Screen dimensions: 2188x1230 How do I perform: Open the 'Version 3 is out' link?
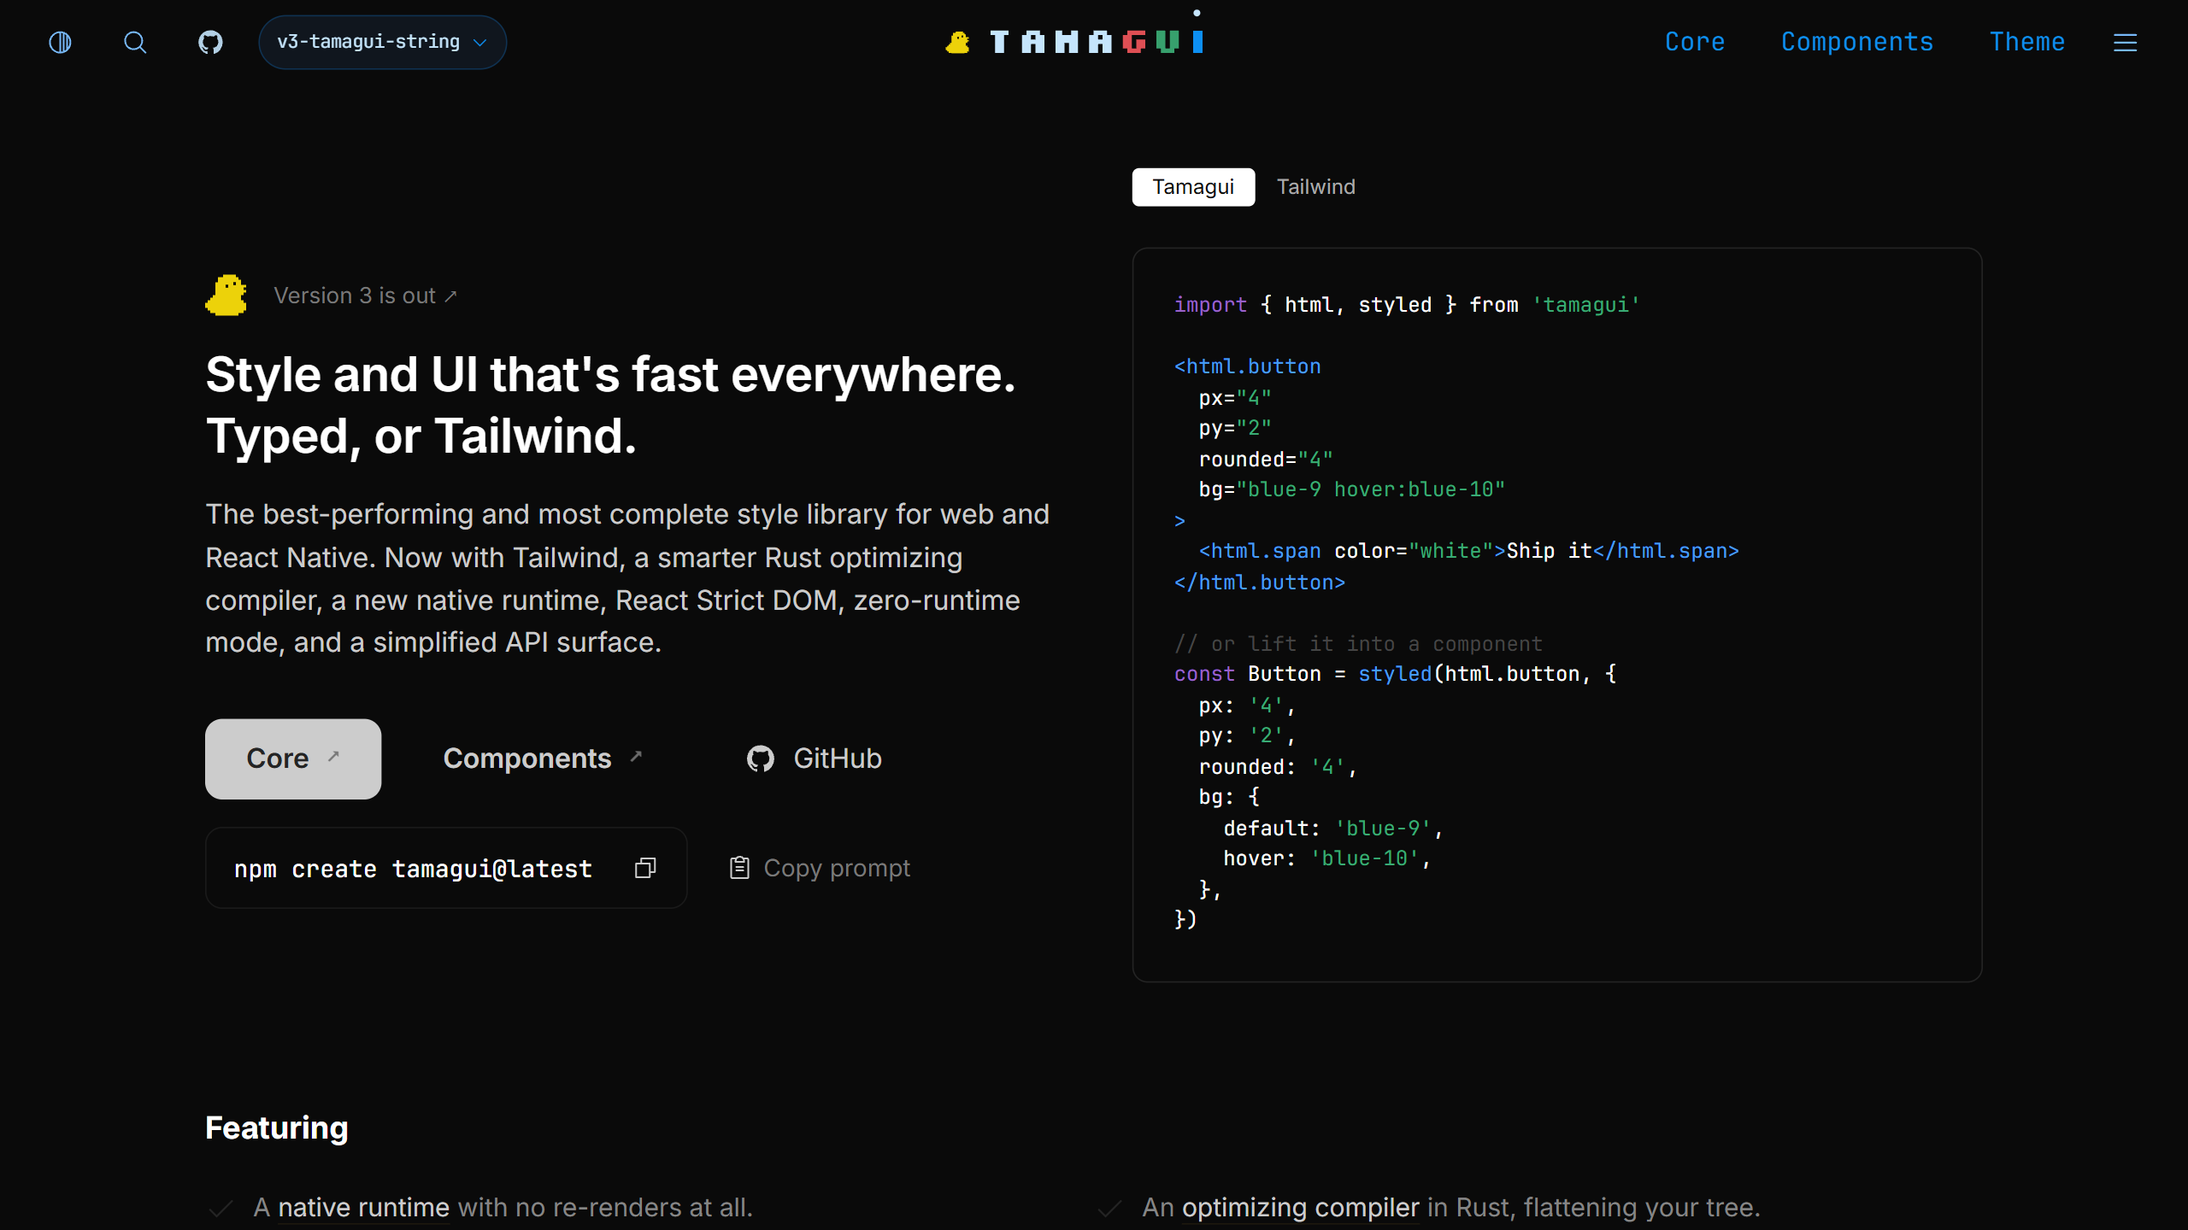(365, 296)
